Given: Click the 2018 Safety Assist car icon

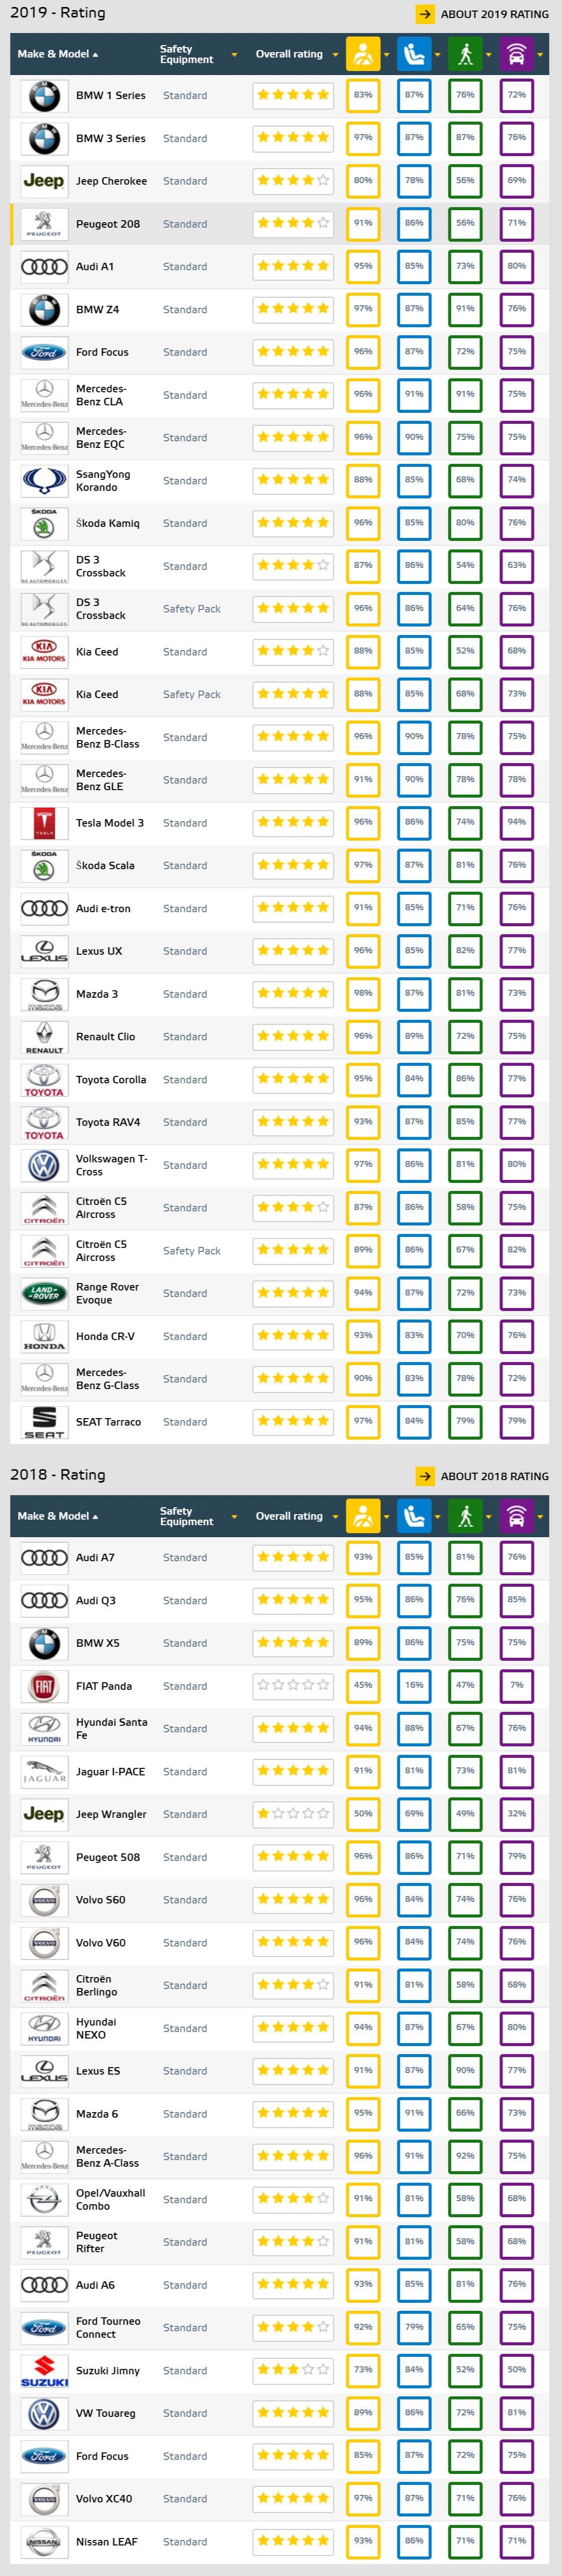Looking at the screenshot, I should point(516,1516).
